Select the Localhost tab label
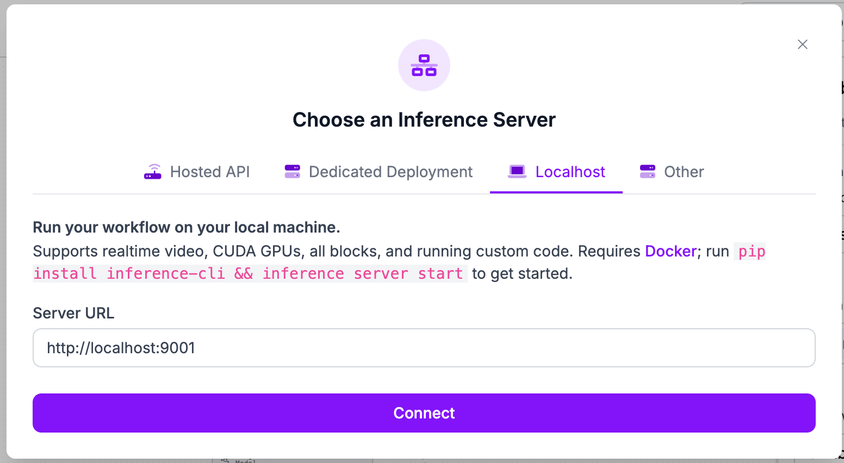The image size is (844, 463). click(x=570, y=172)
